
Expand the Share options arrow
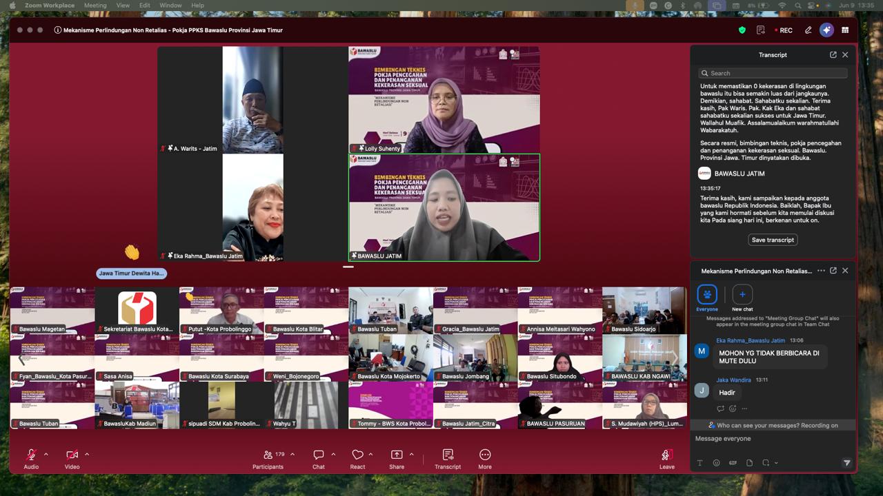412,455
